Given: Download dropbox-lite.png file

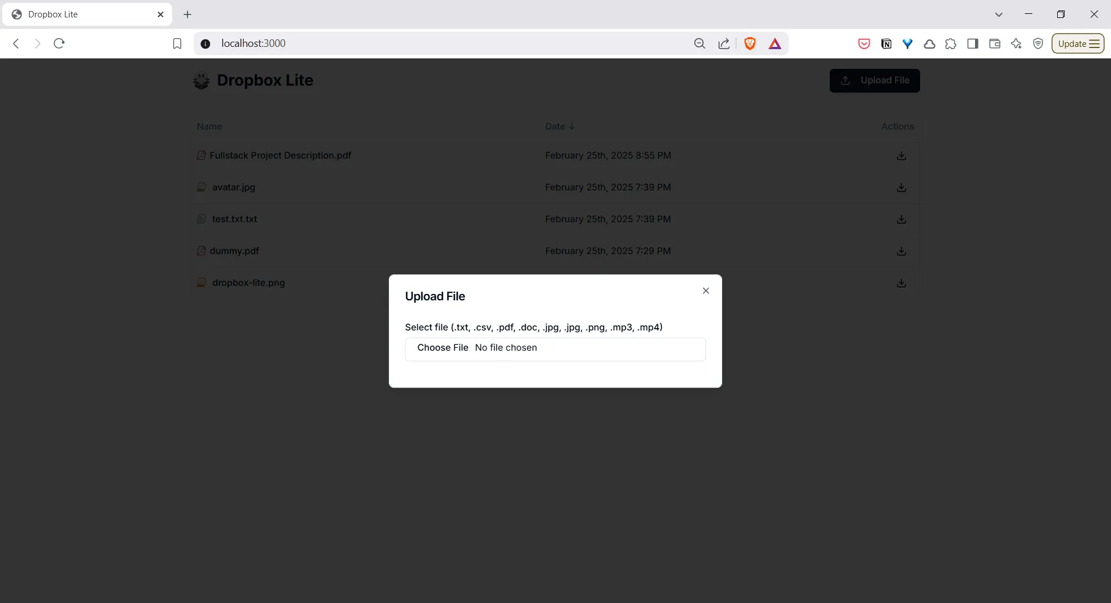Looking at the screenshot, I should 902,283.
